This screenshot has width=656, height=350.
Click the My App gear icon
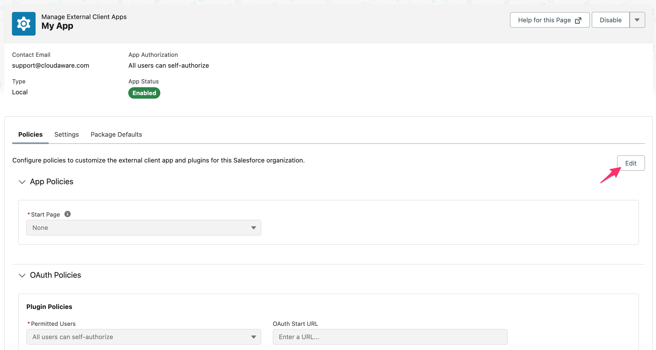pos(24,24)
